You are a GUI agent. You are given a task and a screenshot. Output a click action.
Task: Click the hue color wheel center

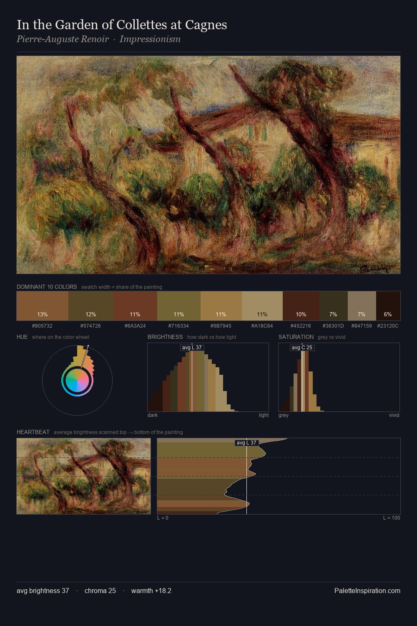pos(77,380)
